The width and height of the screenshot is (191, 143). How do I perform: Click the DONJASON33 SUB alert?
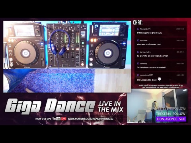coord(171,119)
